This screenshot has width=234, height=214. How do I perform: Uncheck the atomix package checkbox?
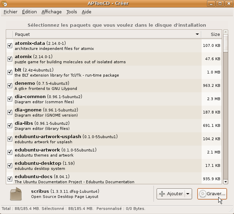point(10,59)
